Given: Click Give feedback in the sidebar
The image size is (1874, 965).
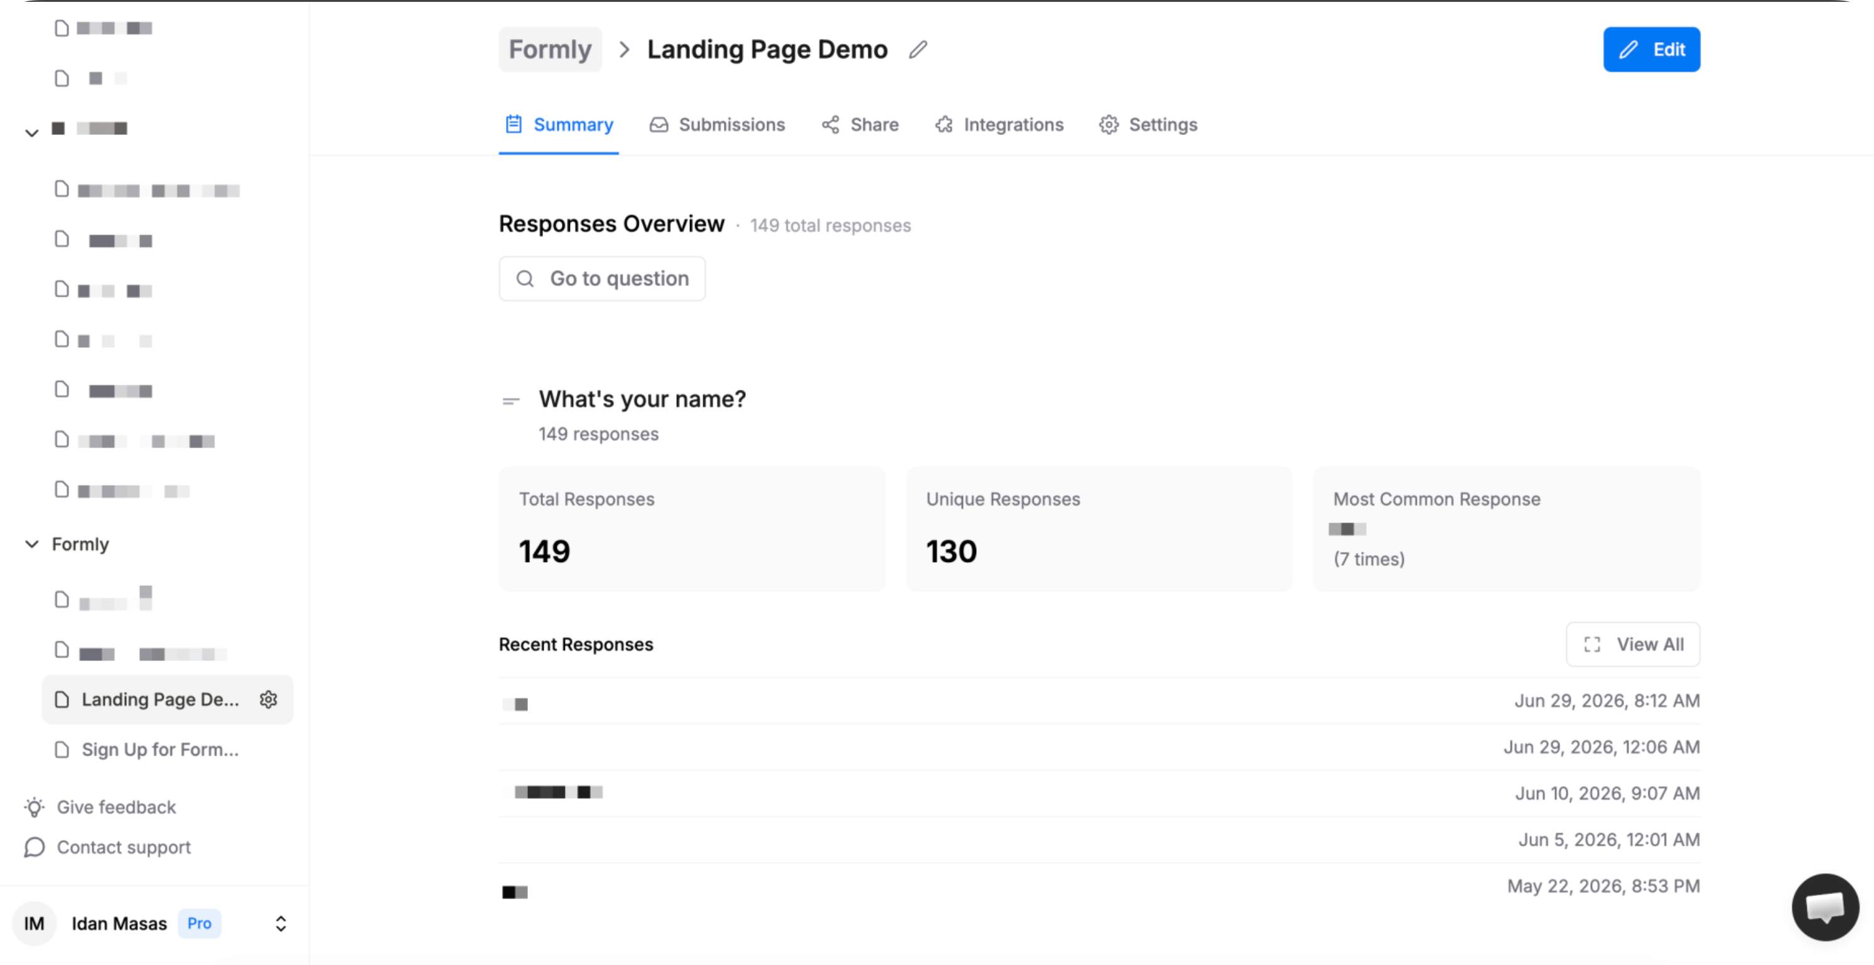Looking at the screenshot, I should click(100, 807).
